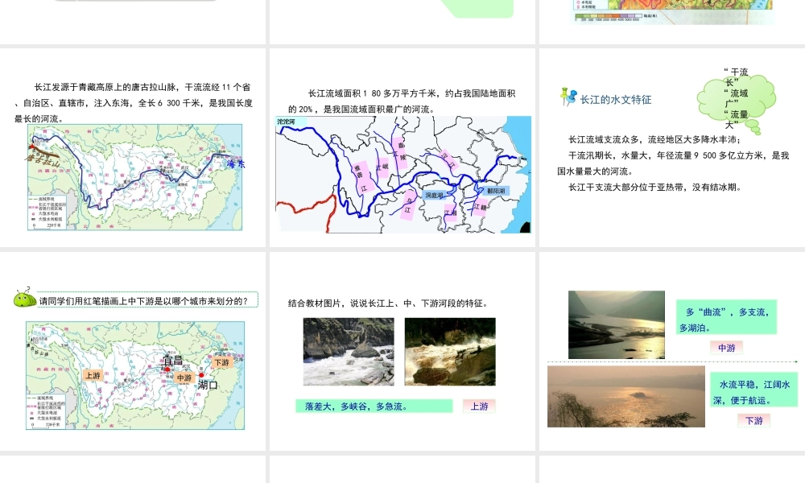Click the 水流平稳，江阔水深 caption box

tap(753, 390)
